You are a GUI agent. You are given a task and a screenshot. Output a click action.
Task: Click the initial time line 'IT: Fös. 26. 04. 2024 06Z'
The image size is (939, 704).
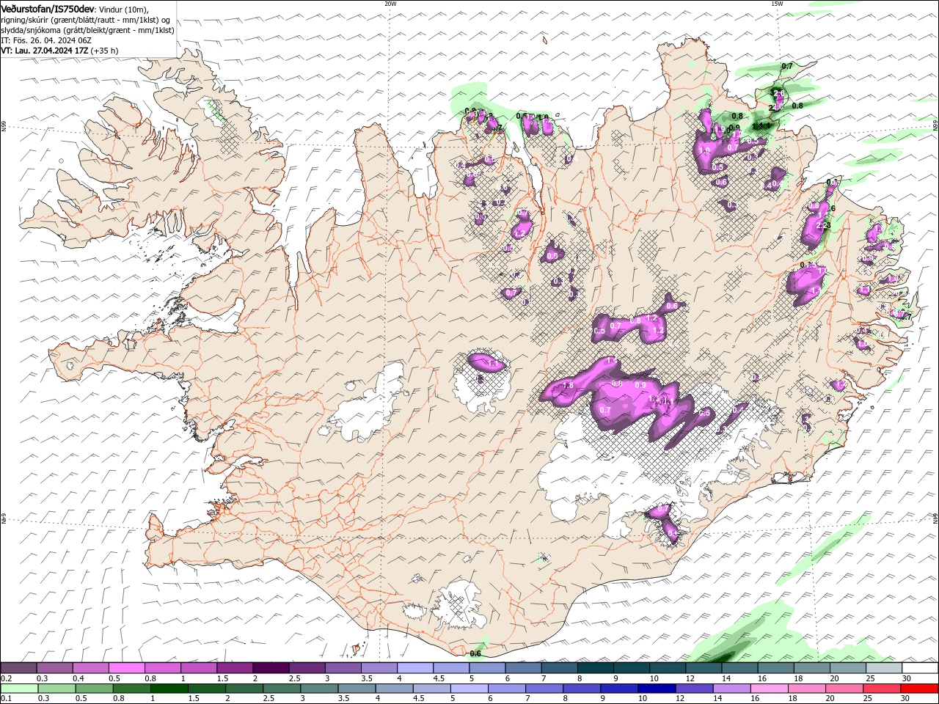[x=46, y=40]
